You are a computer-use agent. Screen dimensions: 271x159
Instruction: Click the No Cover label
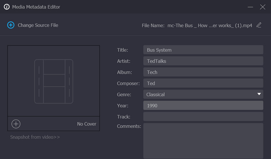pyautogui.click(x=87, y=124)
